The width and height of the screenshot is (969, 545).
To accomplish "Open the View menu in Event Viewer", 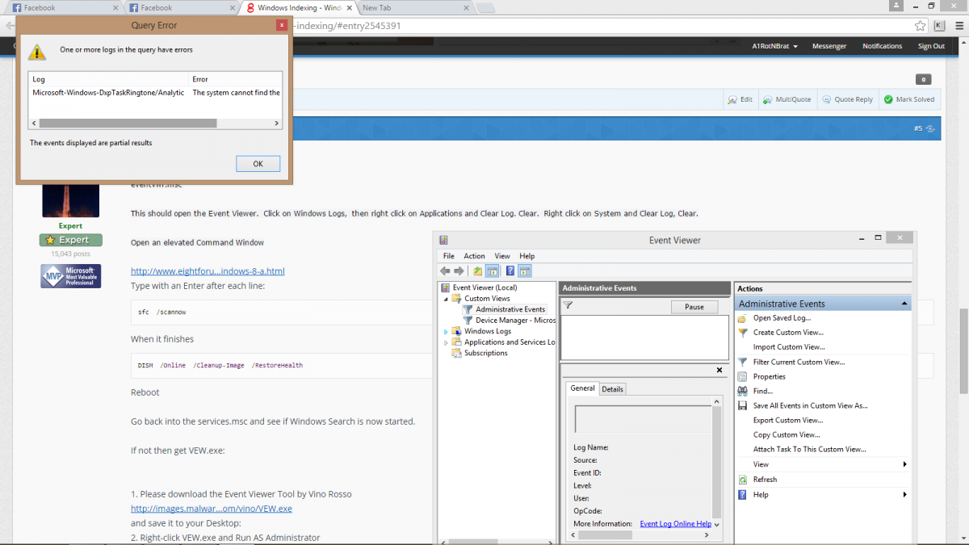I will click(x=502, y=256).
